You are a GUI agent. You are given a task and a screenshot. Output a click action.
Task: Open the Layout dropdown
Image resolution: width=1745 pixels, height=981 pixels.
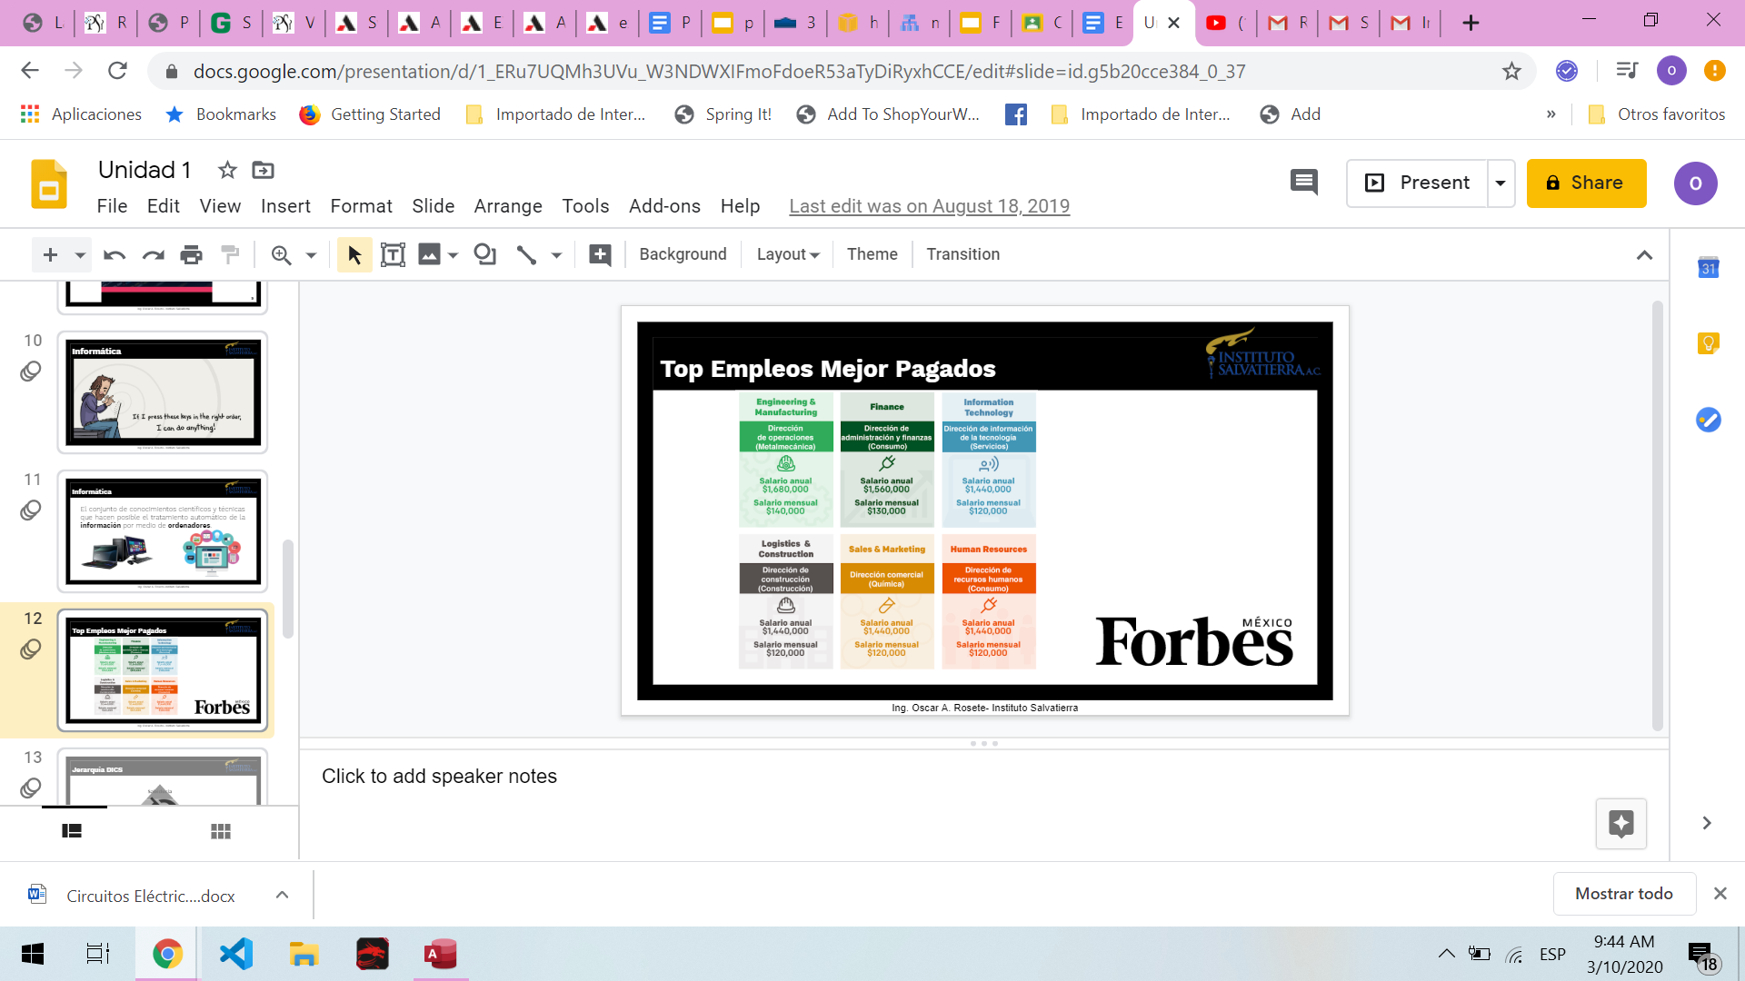[787, 255]
